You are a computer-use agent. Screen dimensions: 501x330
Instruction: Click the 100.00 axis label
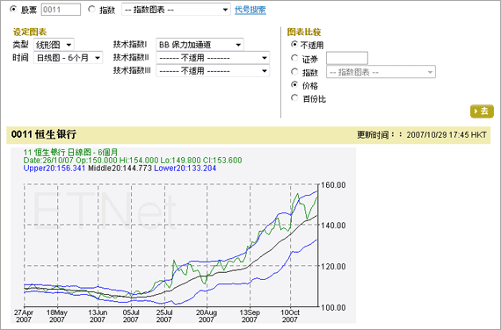pyautogui.click(x=333, y=308)
